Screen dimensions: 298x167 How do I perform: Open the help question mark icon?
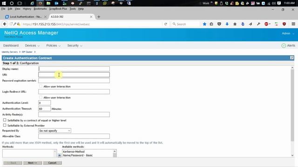coord(292,58)
